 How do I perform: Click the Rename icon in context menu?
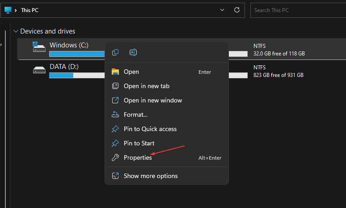133,52
